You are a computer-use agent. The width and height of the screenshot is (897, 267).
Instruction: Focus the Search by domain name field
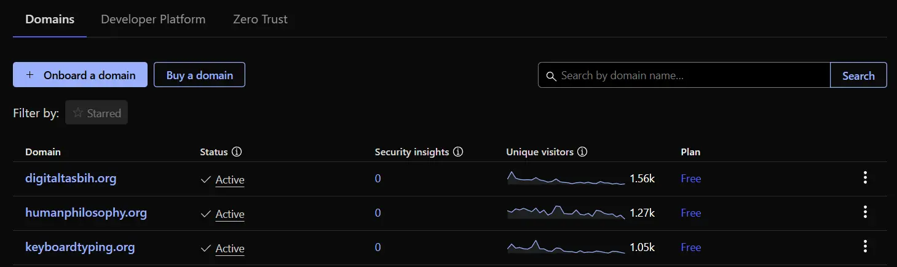pos(689,75)
